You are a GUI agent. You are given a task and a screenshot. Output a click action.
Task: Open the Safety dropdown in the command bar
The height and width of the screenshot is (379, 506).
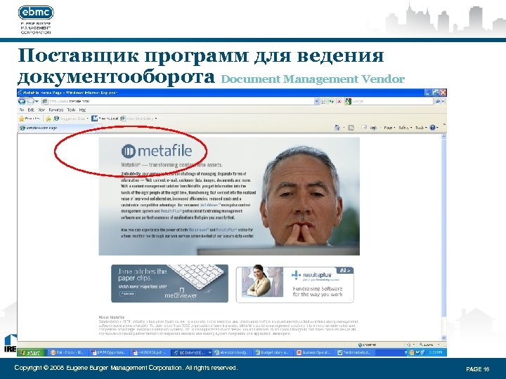[x=405, y=128]
